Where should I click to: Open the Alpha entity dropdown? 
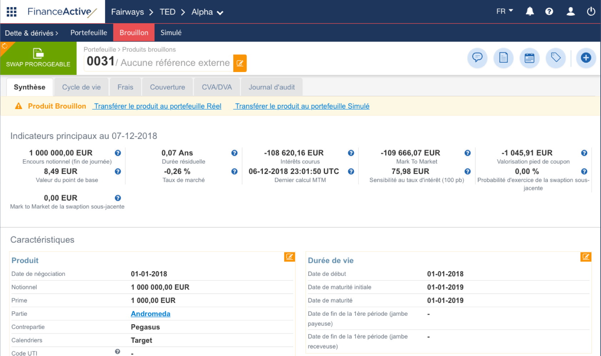207,12
